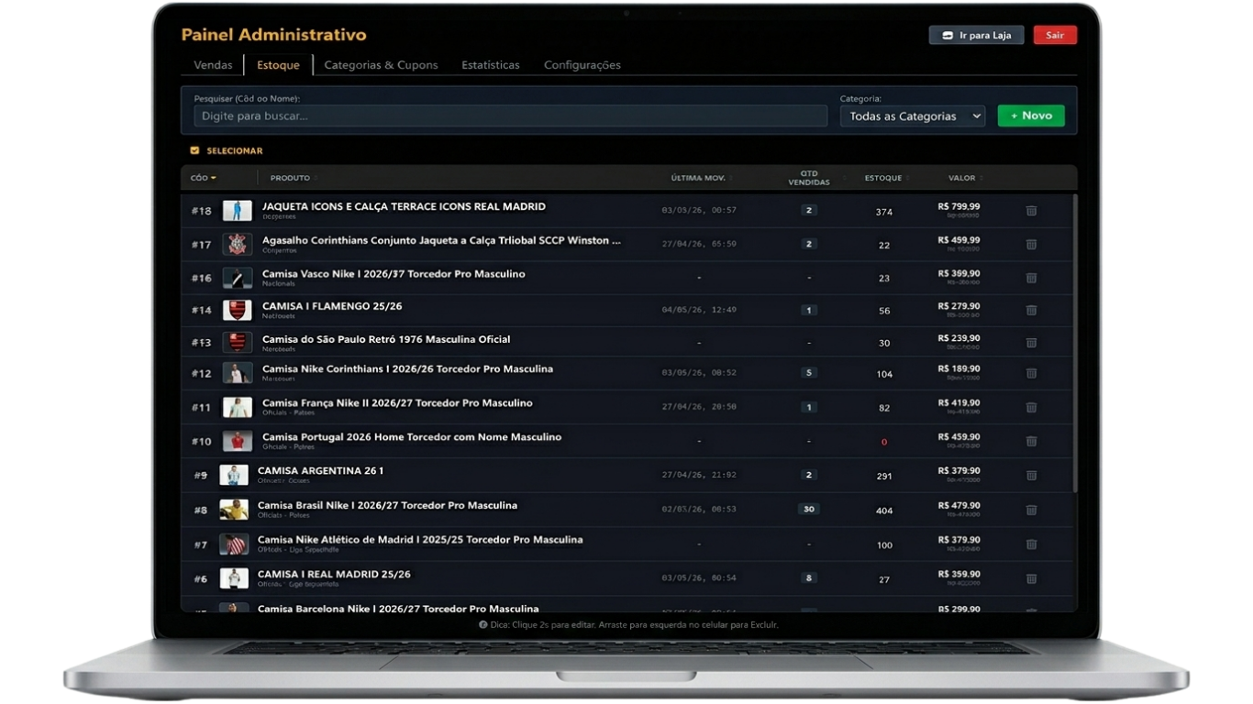The height and width of the screenshot is (704, 1253).
Task: Click stock value 374 in row #18
Action: click(x=884, y=212)
